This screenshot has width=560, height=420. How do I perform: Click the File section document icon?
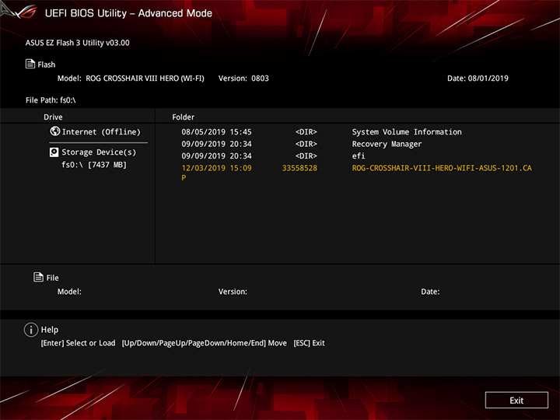(38, 277)
